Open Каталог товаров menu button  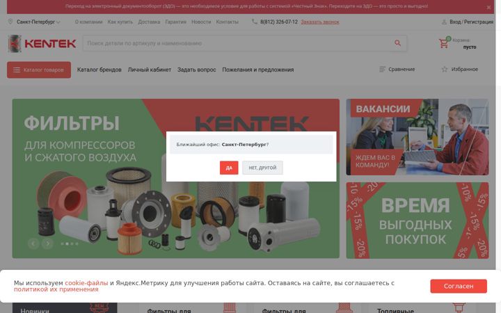39,70
